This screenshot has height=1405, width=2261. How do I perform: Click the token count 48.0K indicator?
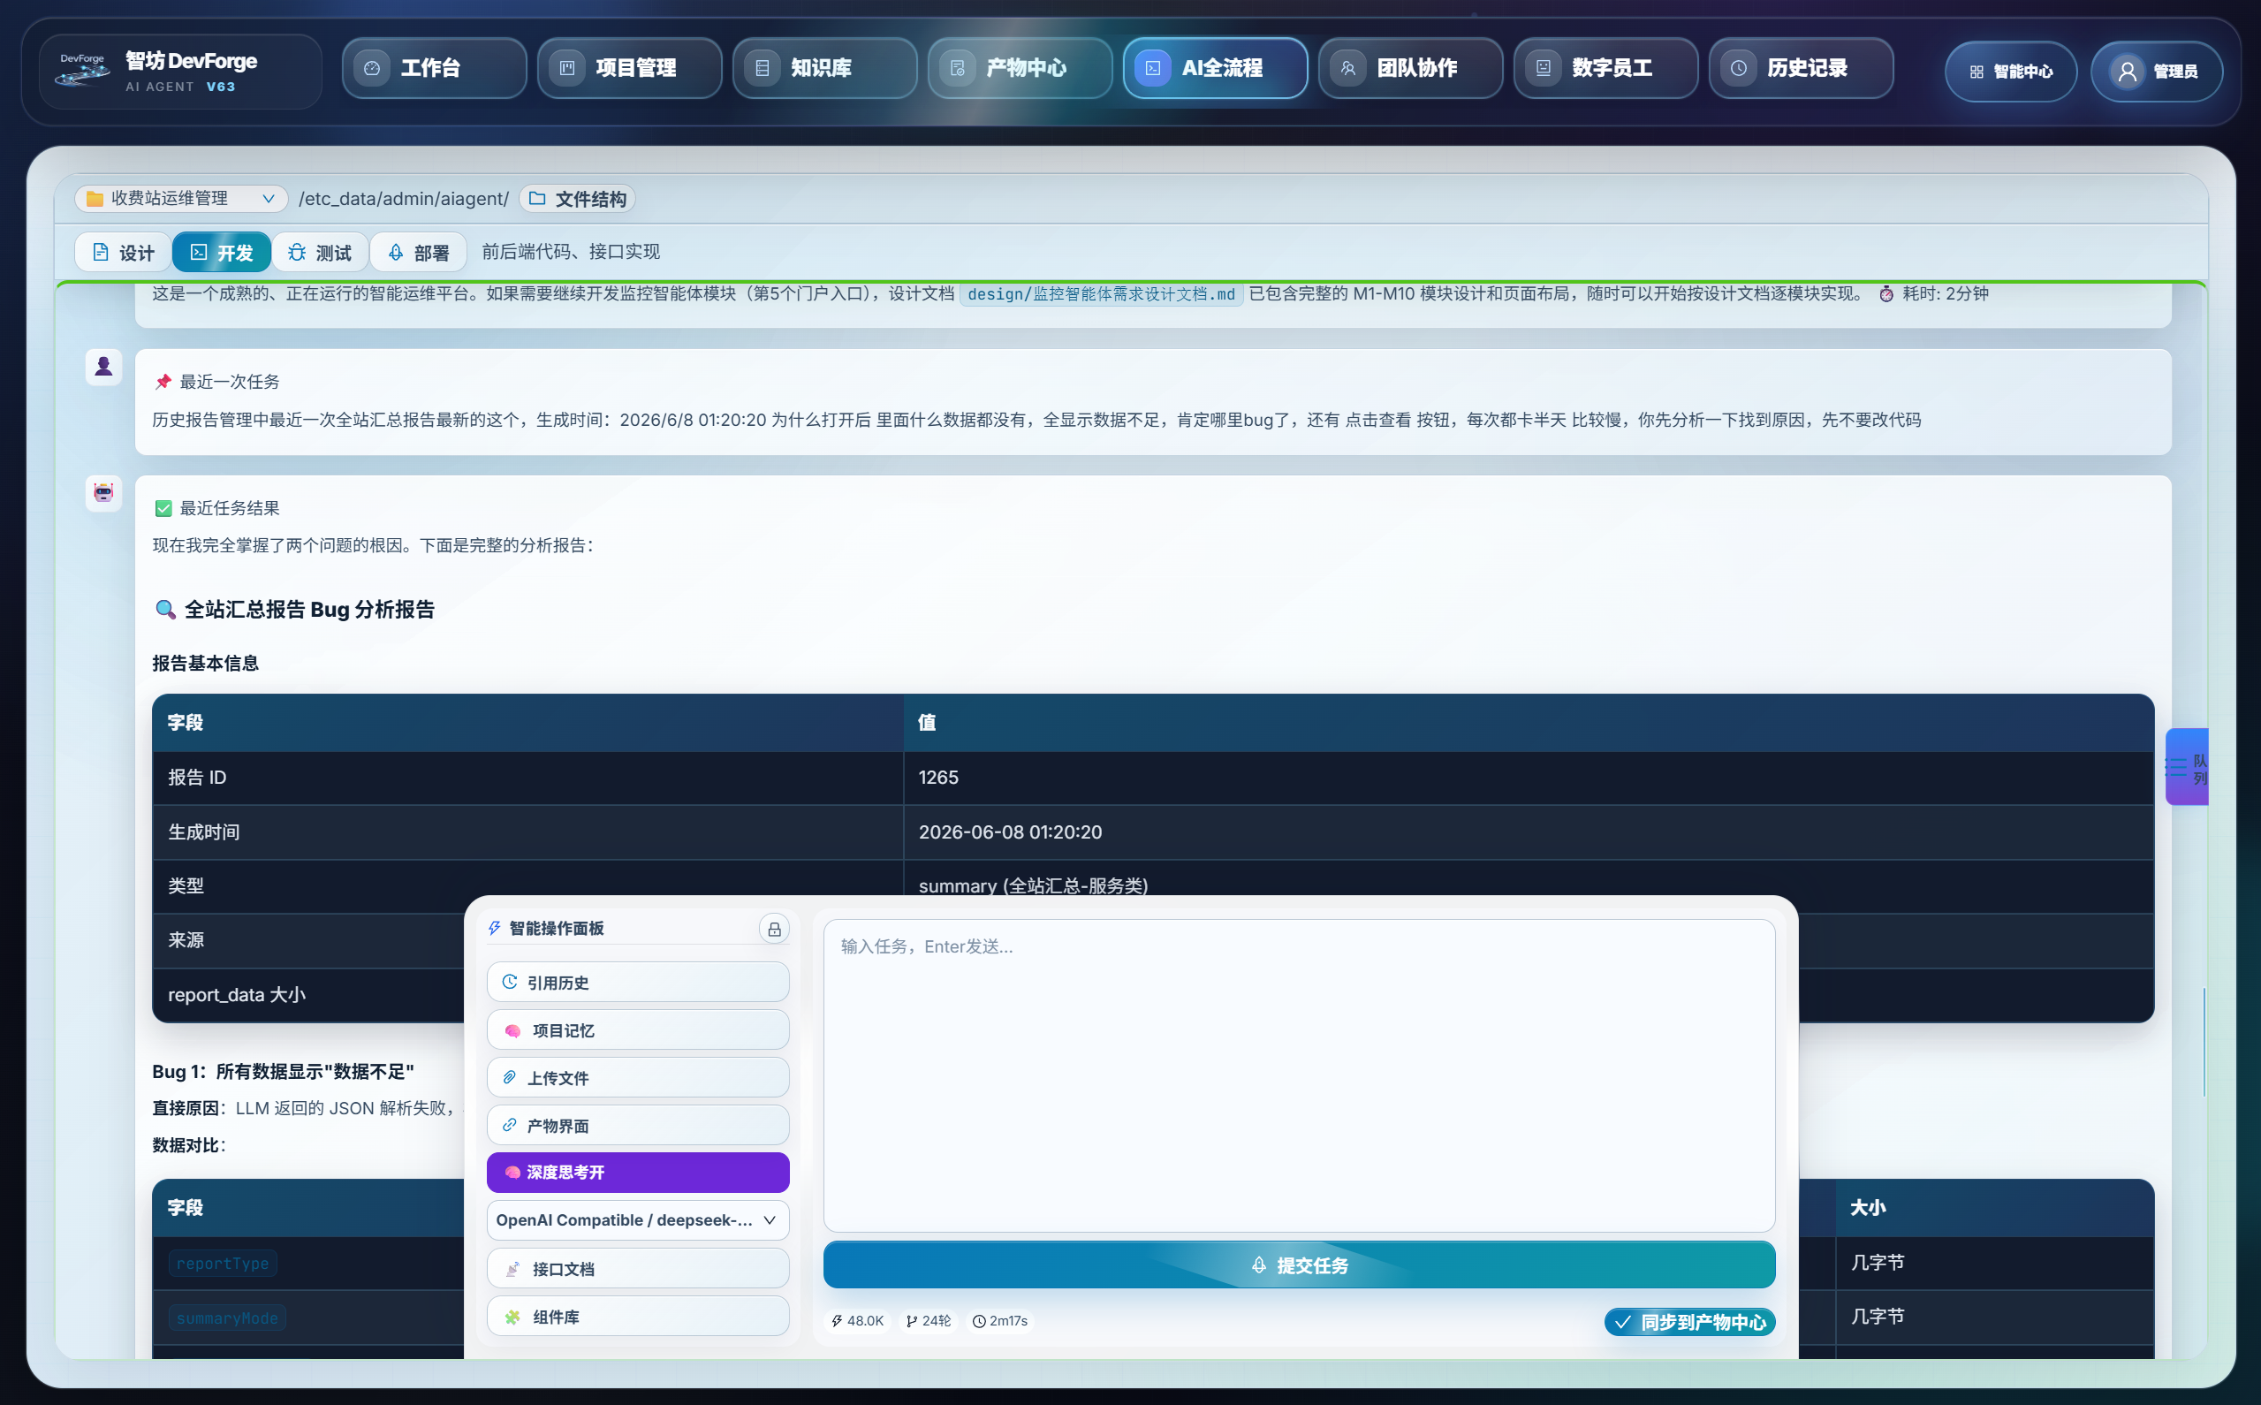pos(857,1320)
